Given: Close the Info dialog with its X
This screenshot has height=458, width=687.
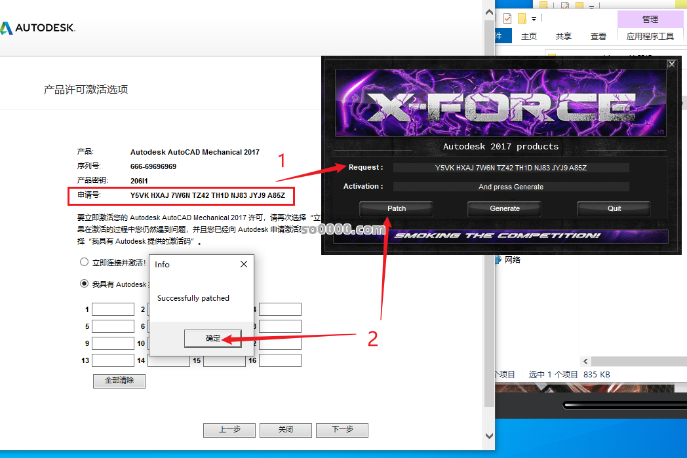Looking at the screenshot, I should (x=244, y=264).
